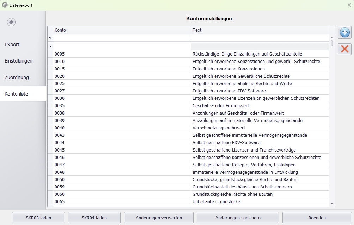Open the Export tab
The height and width of the screenshot is (225, 354).
[12, 44]
